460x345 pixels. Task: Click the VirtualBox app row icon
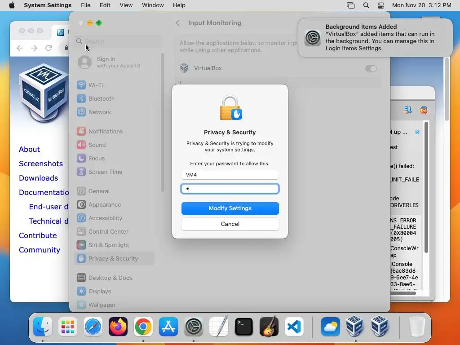(184, 68)
